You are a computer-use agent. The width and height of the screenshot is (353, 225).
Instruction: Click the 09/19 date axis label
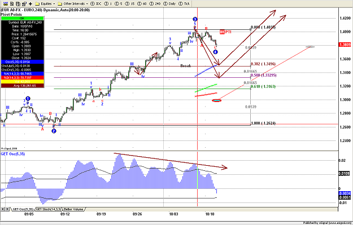(101, 214)
